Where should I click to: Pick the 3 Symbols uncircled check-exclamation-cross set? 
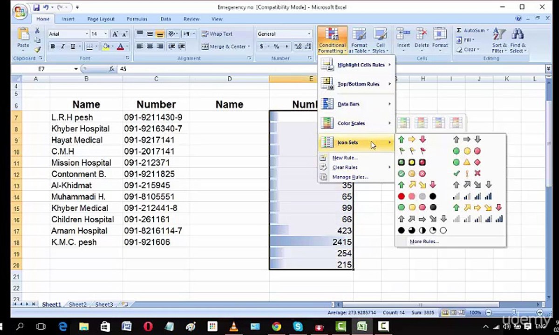tap(467, 174)
